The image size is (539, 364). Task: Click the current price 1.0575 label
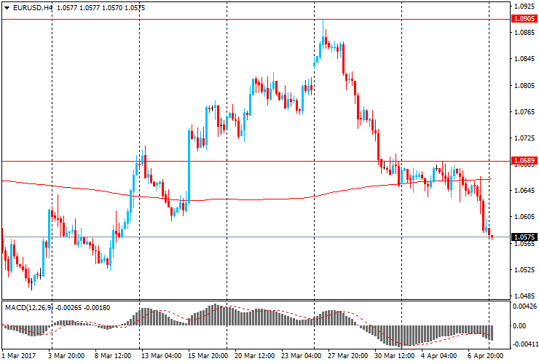coord(524,237)
